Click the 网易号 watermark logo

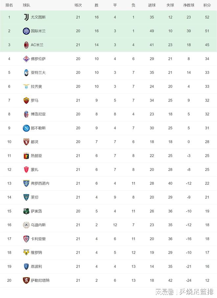click(x=164, y=292)
